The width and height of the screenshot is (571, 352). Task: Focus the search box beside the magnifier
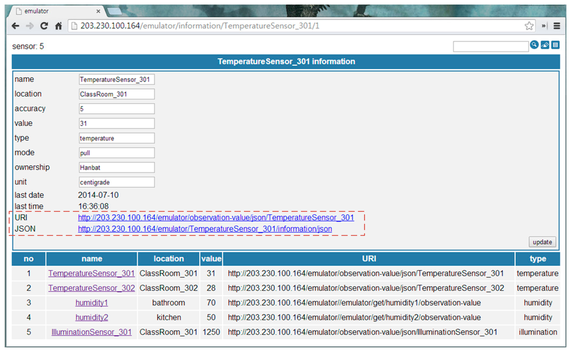pyautogui.click(x=490, y=46)
